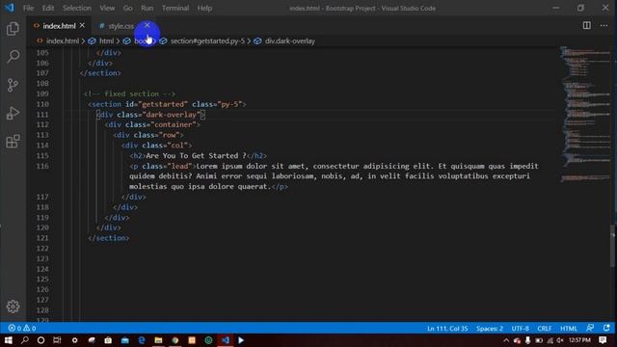Click Ln 111, Col 35 in status bar

(447, 328)
